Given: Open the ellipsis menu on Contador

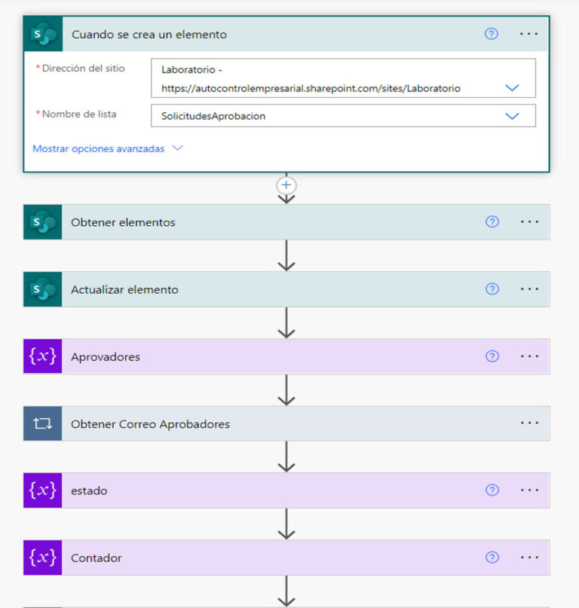Looking at the screenshot, I should click(528, 558).
